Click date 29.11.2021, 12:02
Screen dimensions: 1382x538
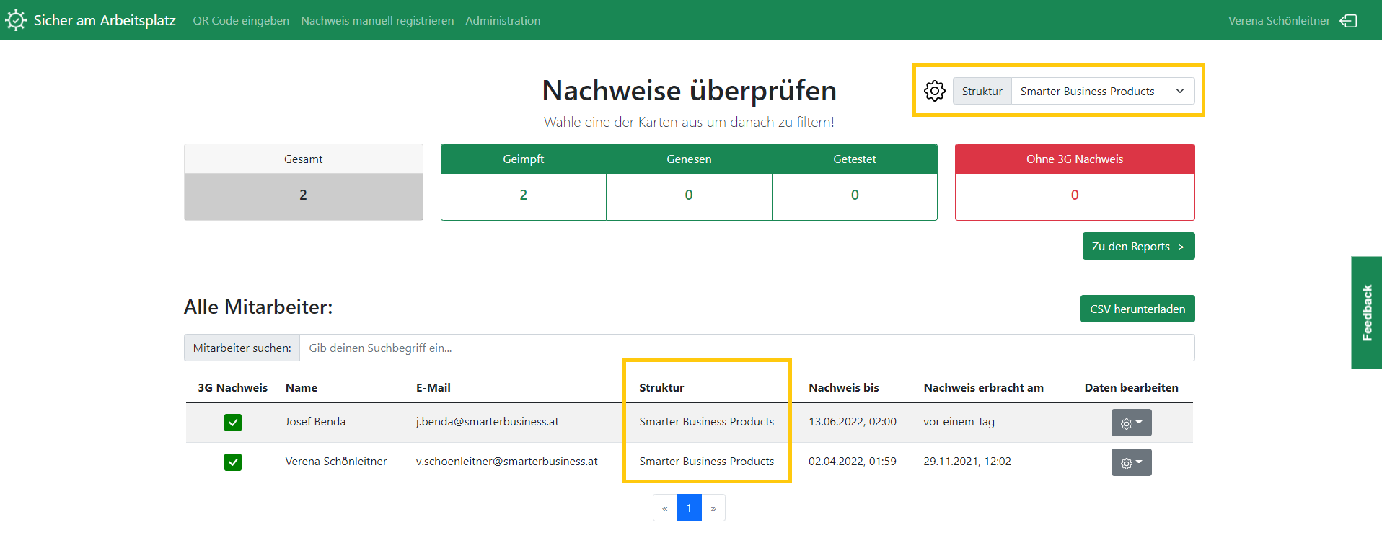(x=967, y=462)
